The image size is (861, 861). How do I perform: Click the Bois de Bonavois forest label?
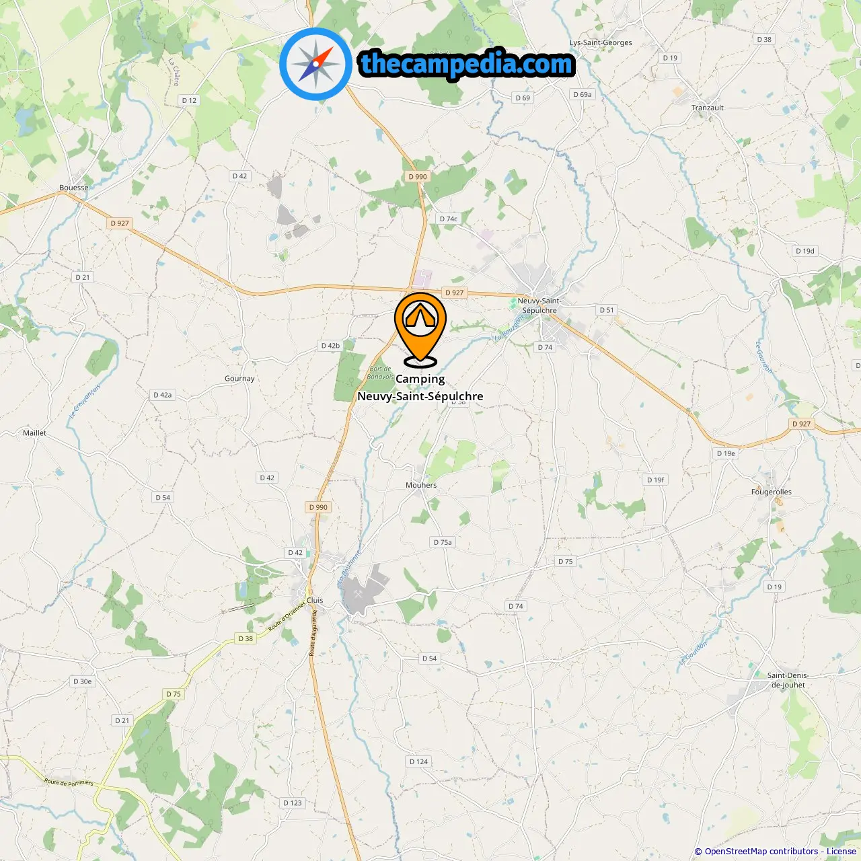[x=381, y=373]
